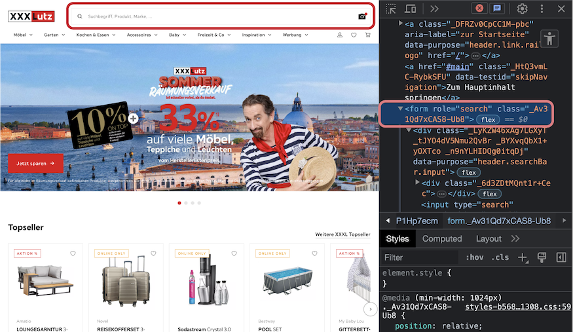Show more style pane tabs
The height and width of the screenshot is (332, 573).
click(x=515, y=239)
